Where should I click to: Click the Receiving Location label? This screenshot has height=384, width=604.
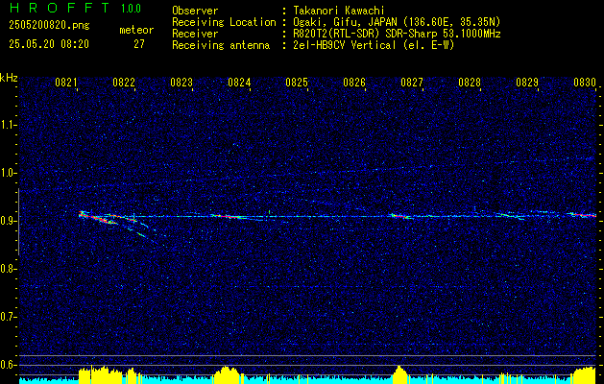[x=224, y=22]
